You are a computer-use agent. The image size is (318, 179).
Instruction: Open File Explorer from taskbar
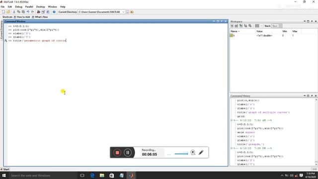pos(102,176)
